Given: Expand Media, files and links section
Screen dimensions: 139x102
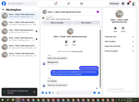Looking at the screenshot, I should [x=119, y=46].
